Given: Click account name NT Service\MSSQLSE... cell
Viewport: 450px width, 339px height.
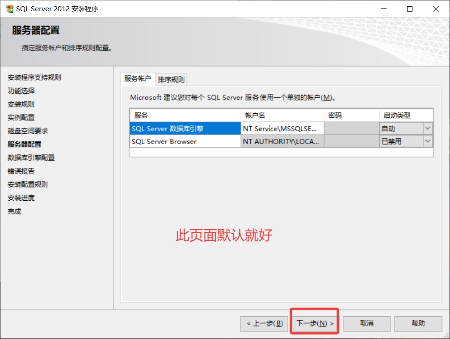Looking at the screenshot, I should click(282, 128).
